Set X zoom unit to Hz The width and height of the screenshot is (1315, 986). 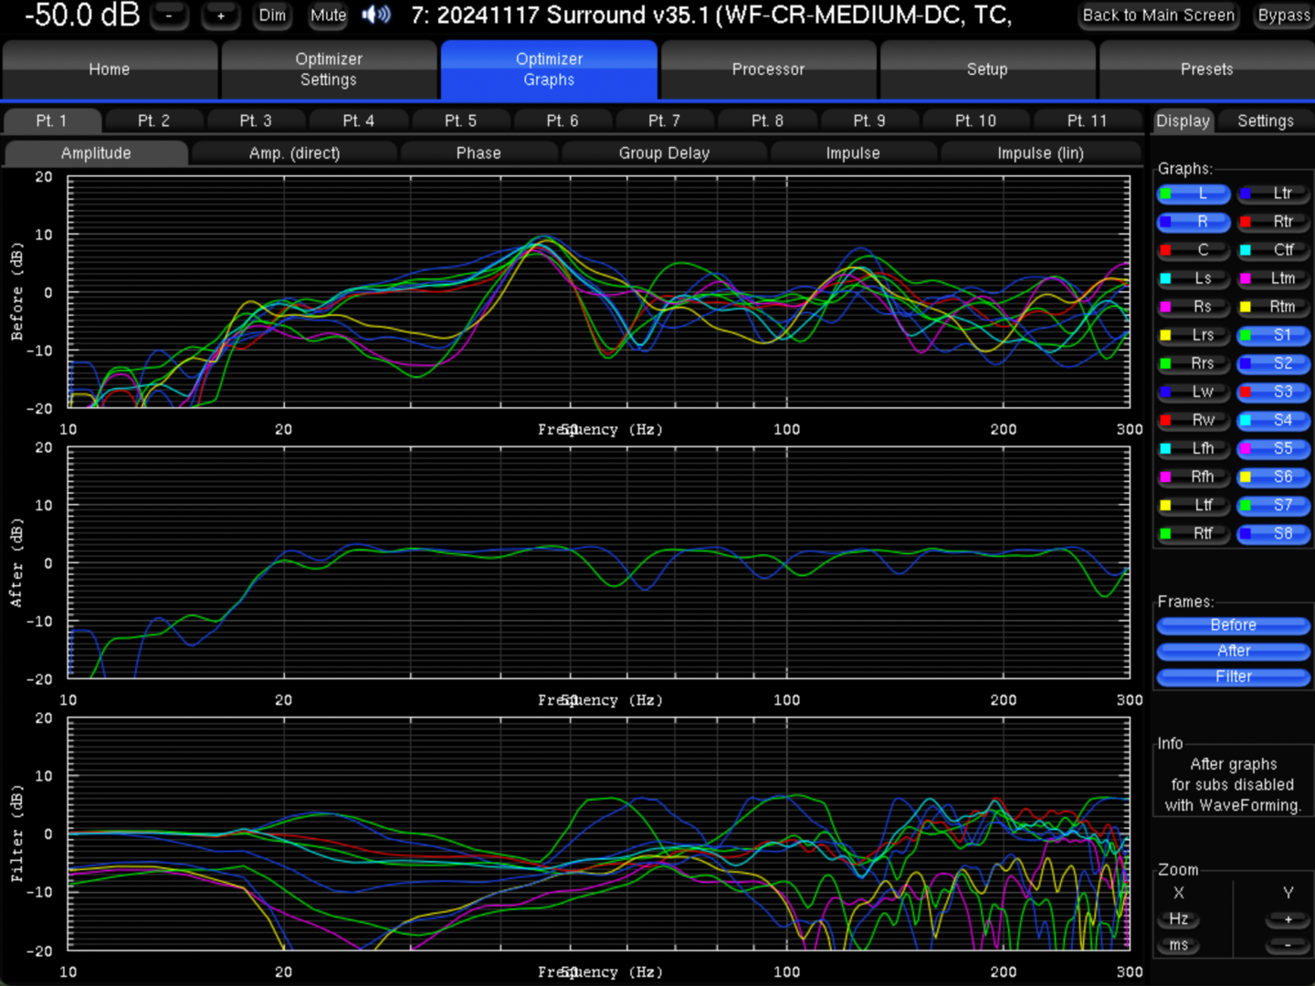pyautogui.click(x=1179, y=919)
